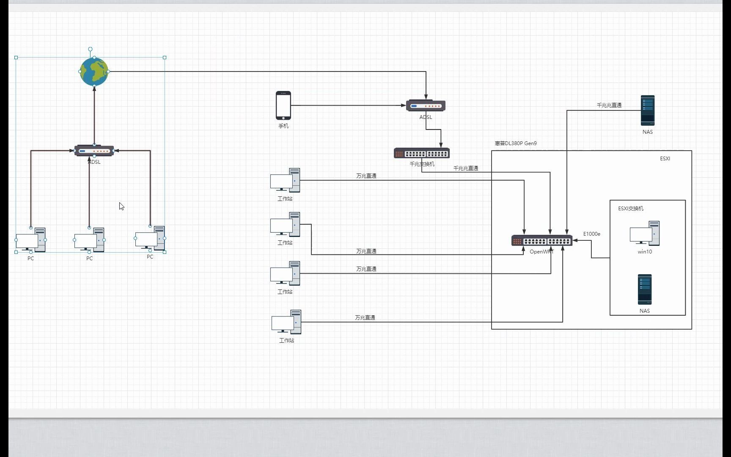Viewport: 731px width, 457px height.
Task: Click the win10 label
Action: click(x=645, y=252)
